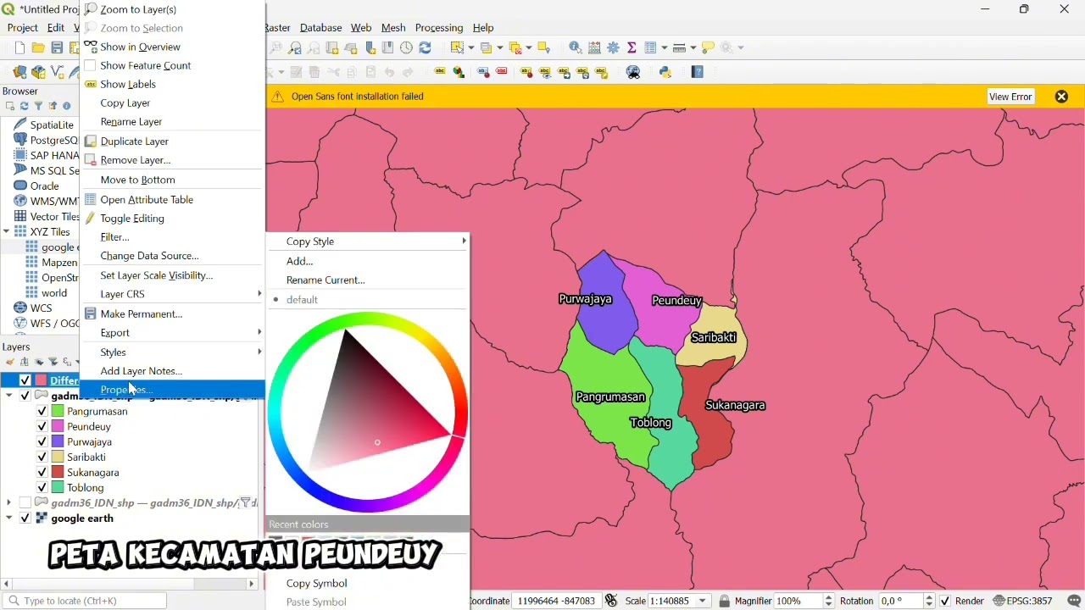Toggle the Render checkbox

click(945, 602)
